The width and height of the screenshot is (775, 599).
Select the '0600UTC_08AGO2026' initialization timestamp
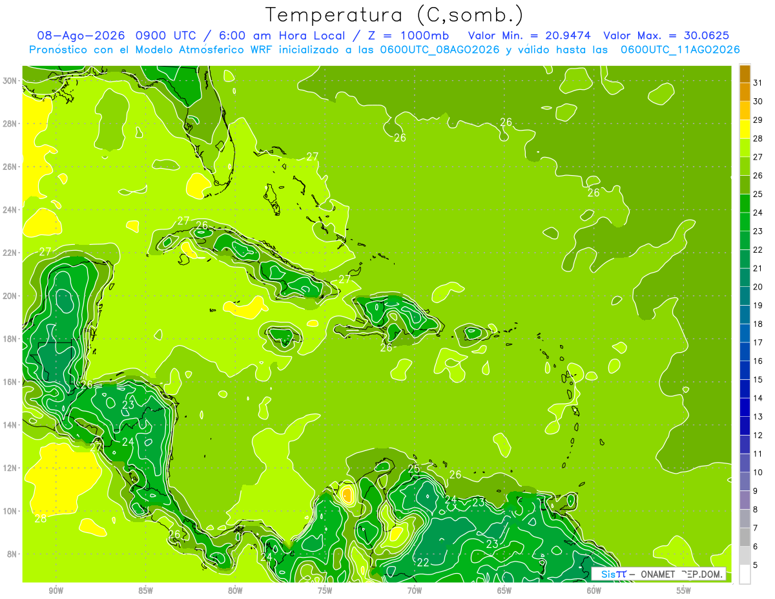click(439, 50)
